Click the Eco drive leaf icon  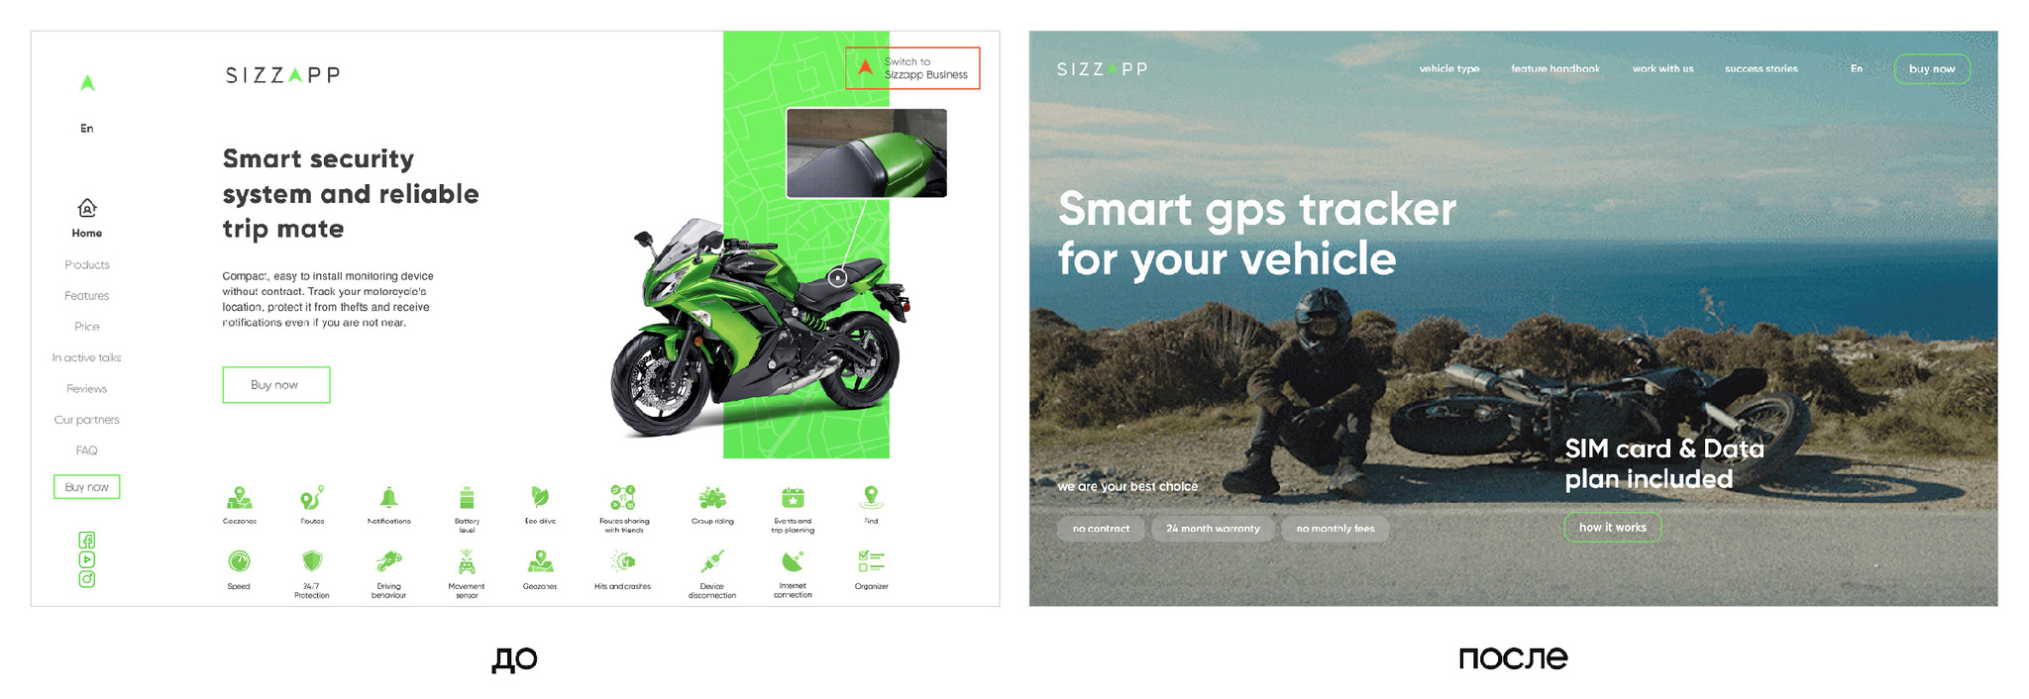pos(540,497)
